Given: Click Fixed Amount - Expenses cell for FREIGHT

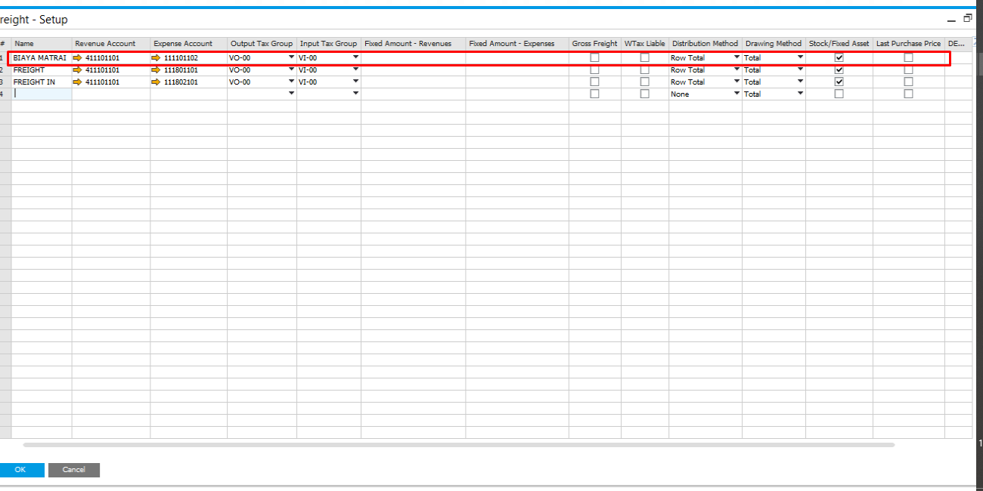Looking at the screenshot, I should (x=517, y=69).
